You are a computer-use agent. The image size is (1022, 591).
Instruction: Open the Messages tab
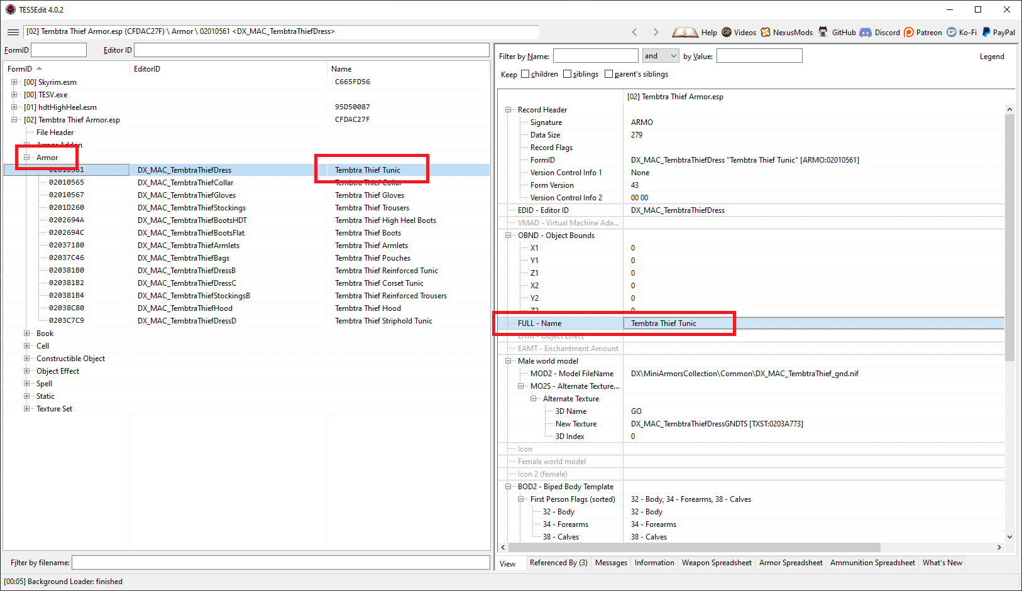point(610,563)
